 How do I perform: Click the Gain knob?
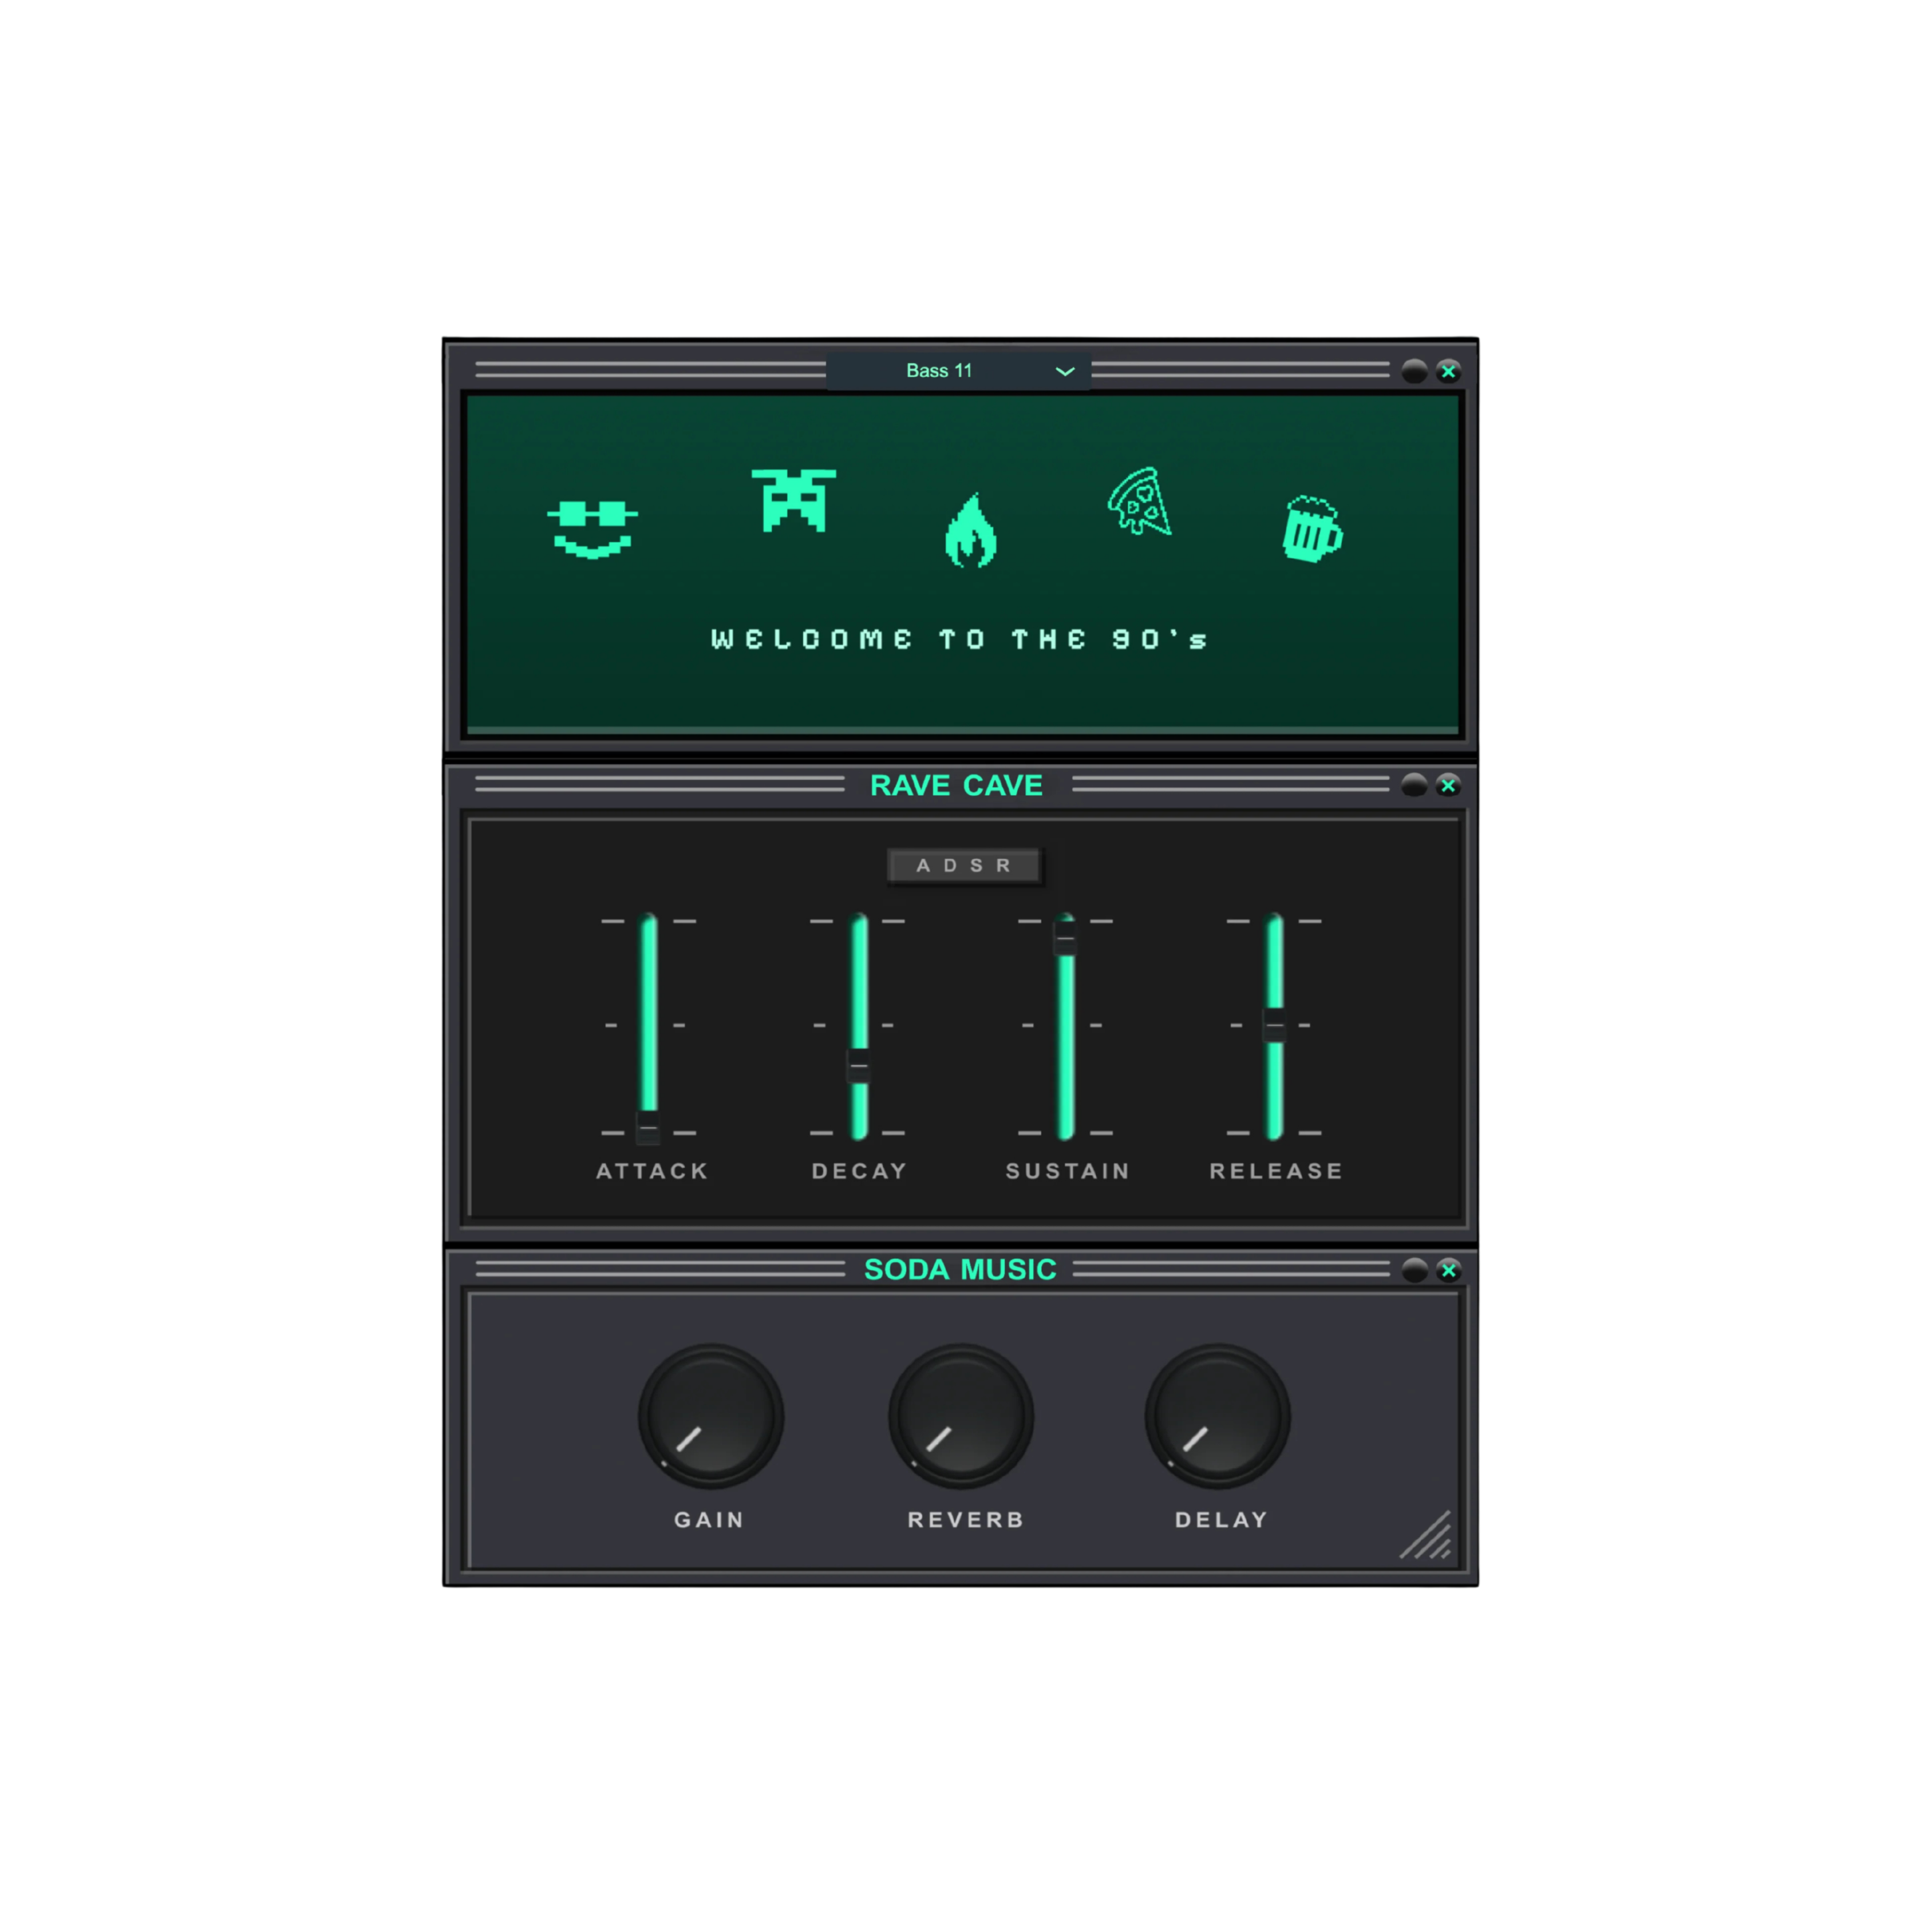point(711,1416)
